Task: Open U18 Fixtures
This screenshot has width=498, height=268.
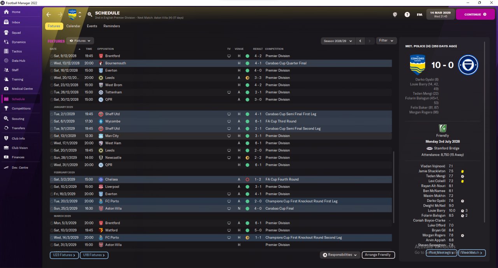Action: pyautogui.click(x=94, y=255)
